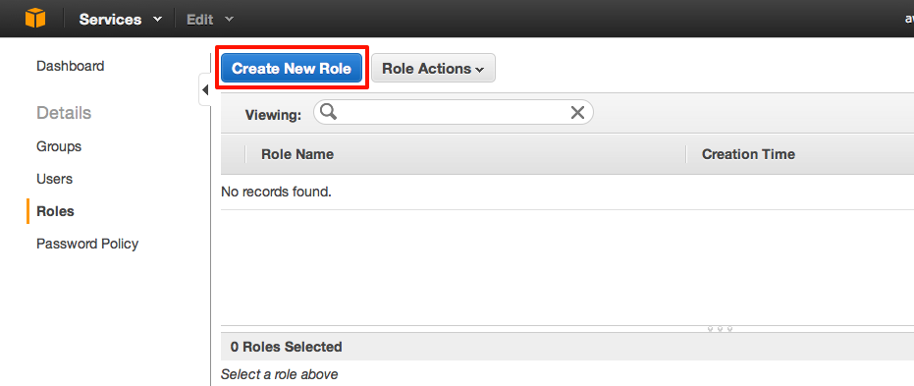The image size is (914, 386).
Task: Open the Password Policy page
Action: (x=87, y=244)
